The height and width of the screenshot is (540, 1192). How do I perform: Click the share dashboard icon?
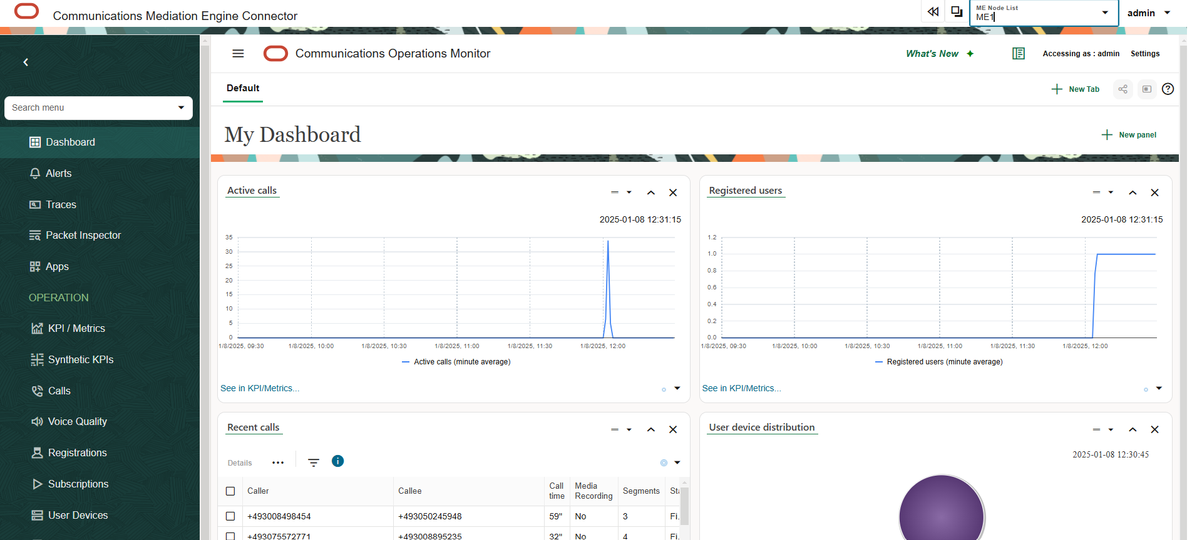[1123, 89]
